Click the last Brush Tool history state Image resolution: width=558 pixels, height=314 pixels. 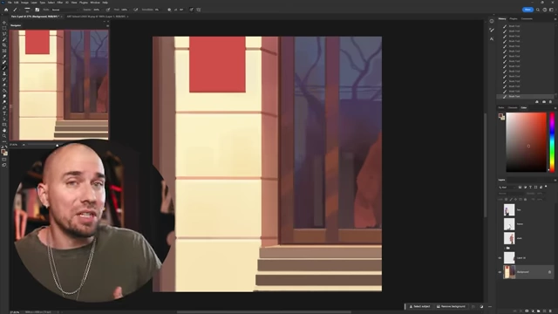pos(525,97)
